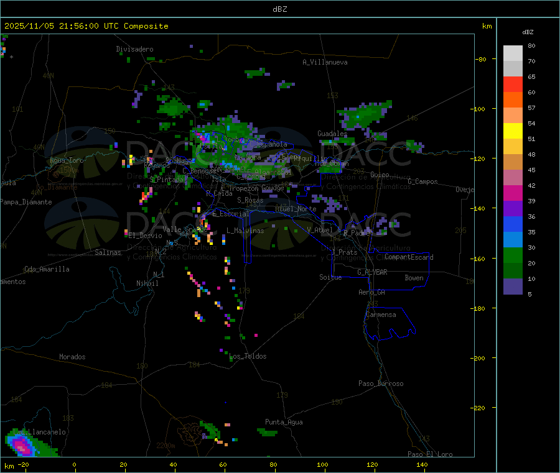Image resolution: width=560 pixels, height=473 pixels.
Task: Click the 'Morados' map label
Action: tap(73, 357)
